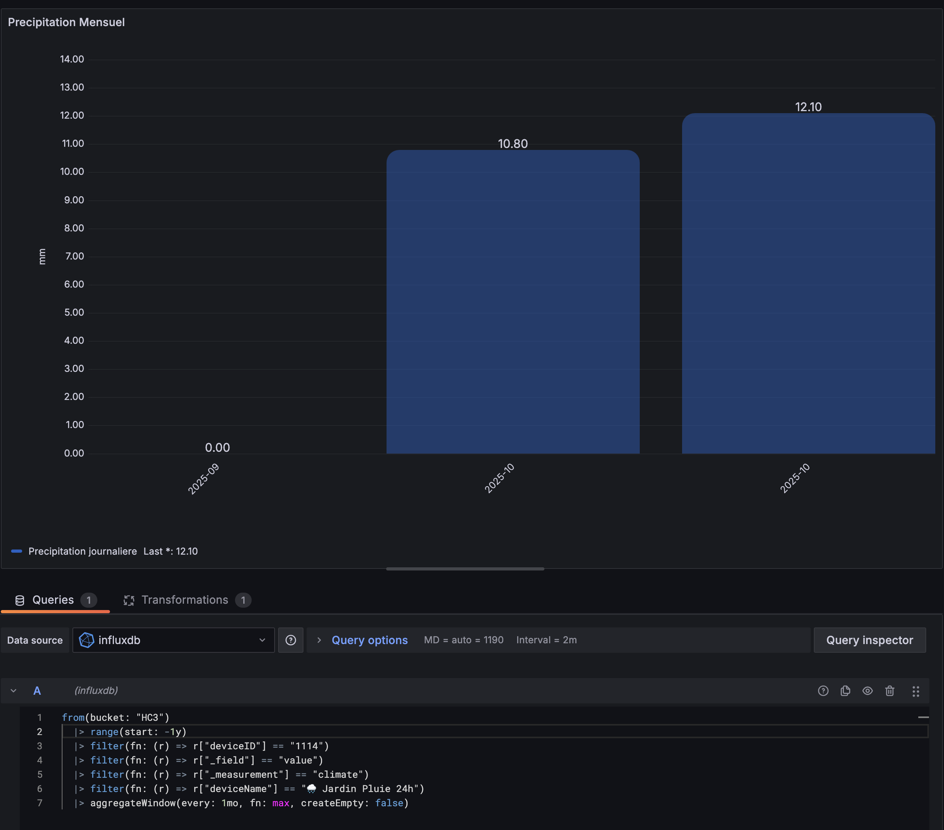Open data source help icon

coord(290,640)
